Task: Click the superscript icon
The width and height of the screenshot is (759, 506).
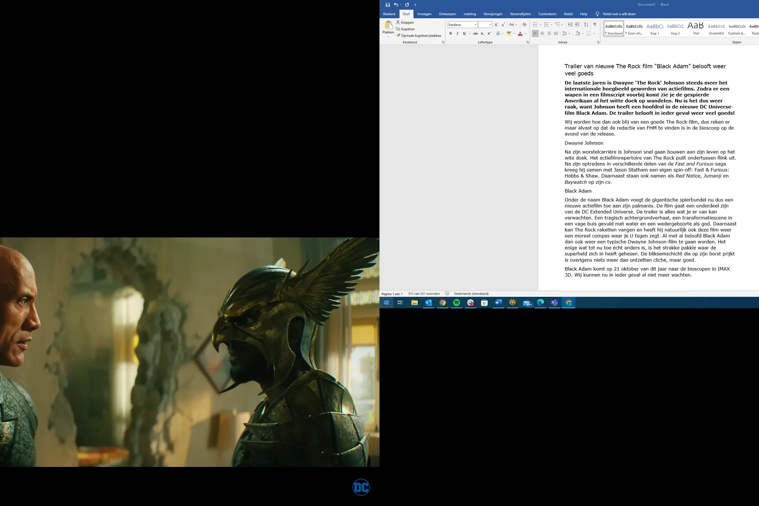Action: coord(489,34)
